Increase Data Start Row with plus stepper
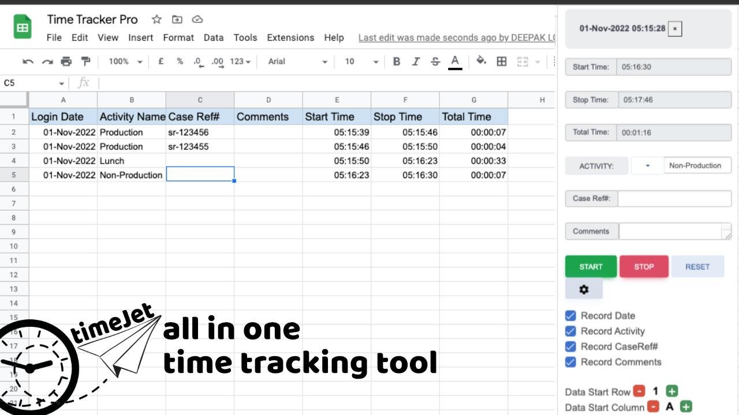The image size is (739, 415). coord(671,391)
